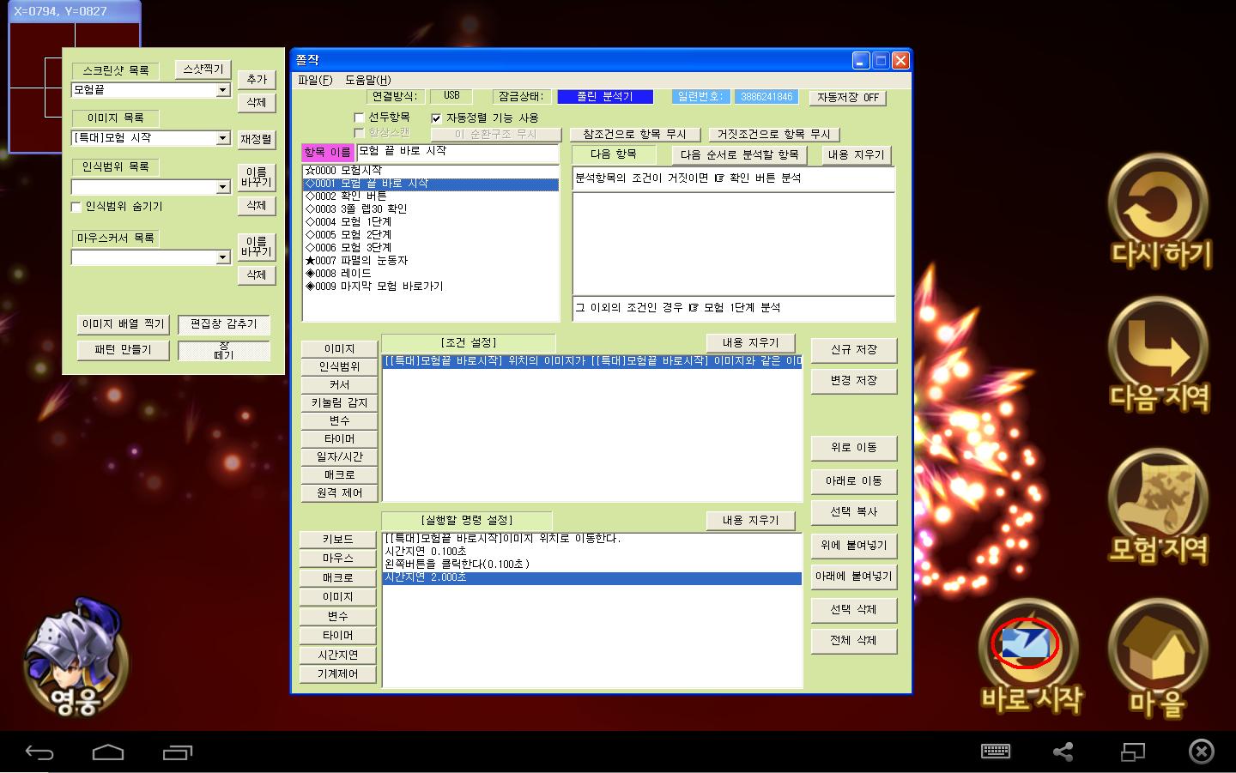Image resolution: width=1236 pixels, height=773 pixels.
Task: Expand the 스크린샷 목록 dropdown
Action: coord(222,90)
